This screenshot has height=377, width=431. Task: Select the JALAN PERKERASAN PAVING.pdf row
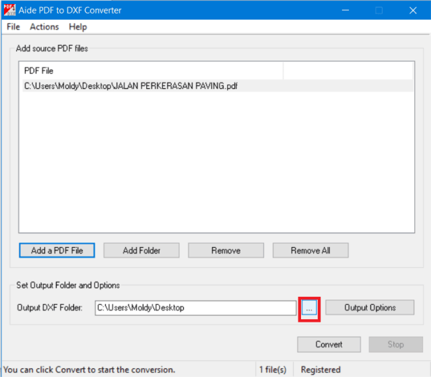tap(218, 86)
